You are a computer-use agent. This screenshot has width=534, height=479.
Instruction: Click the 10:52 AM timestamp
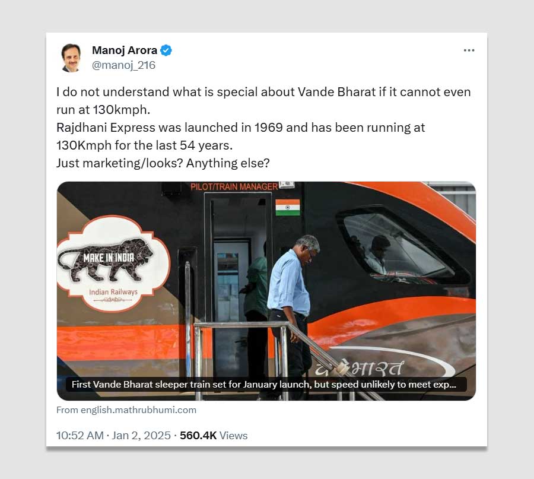coord(80,436)
